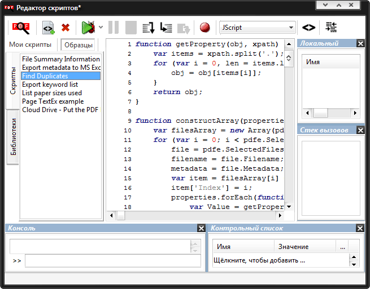Click the console command input field
The height and width of the screenshot is (289, 370).
click(x=113, y=261)
